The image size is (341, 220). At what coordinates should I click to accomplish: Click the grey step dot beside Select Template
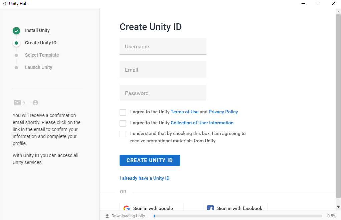[16, 55]
